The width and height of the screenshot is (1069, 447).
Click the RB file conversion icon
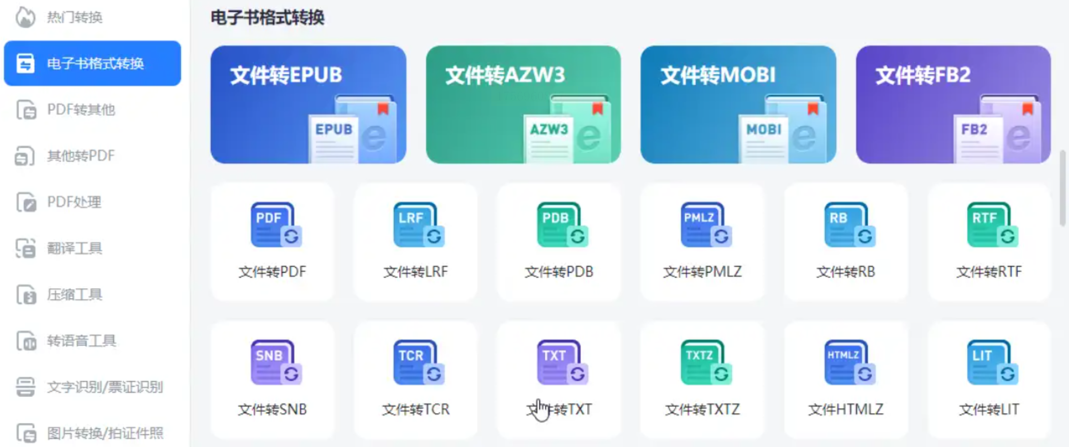pos(850,224)
